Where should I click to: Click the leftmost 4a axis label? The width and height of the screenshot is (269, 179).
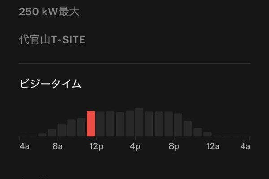coord(24,146)
